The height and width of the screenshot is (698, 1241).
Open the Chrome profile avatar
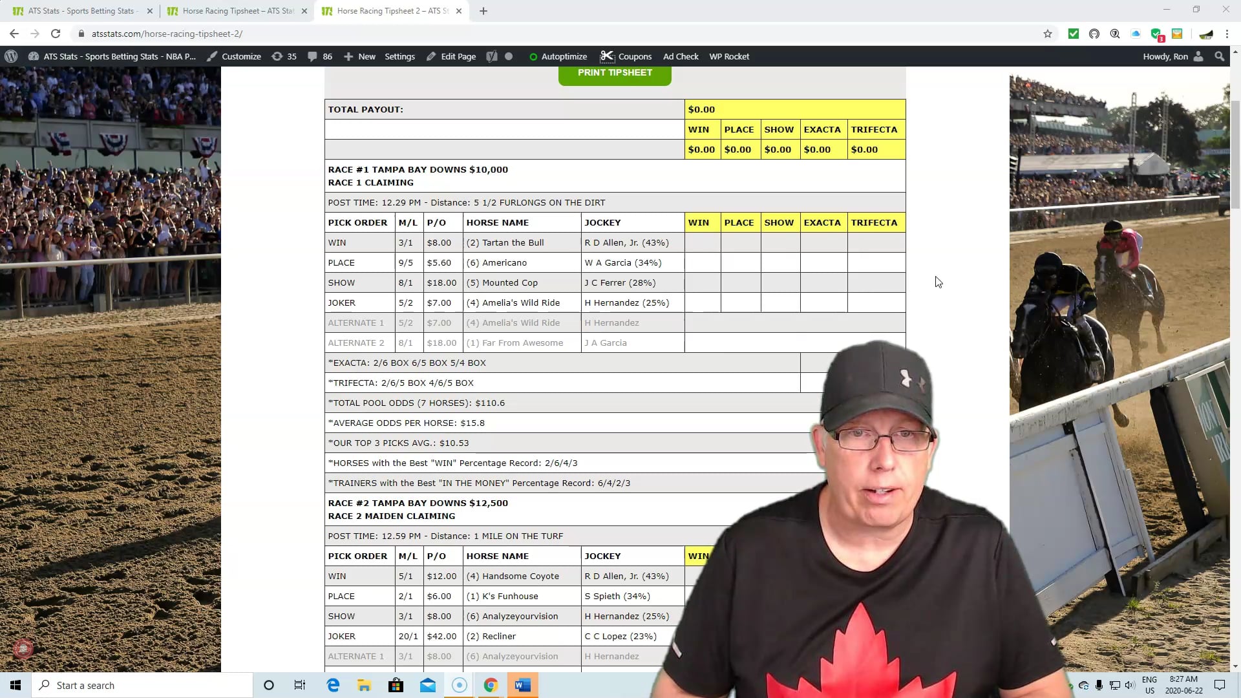1206,34
